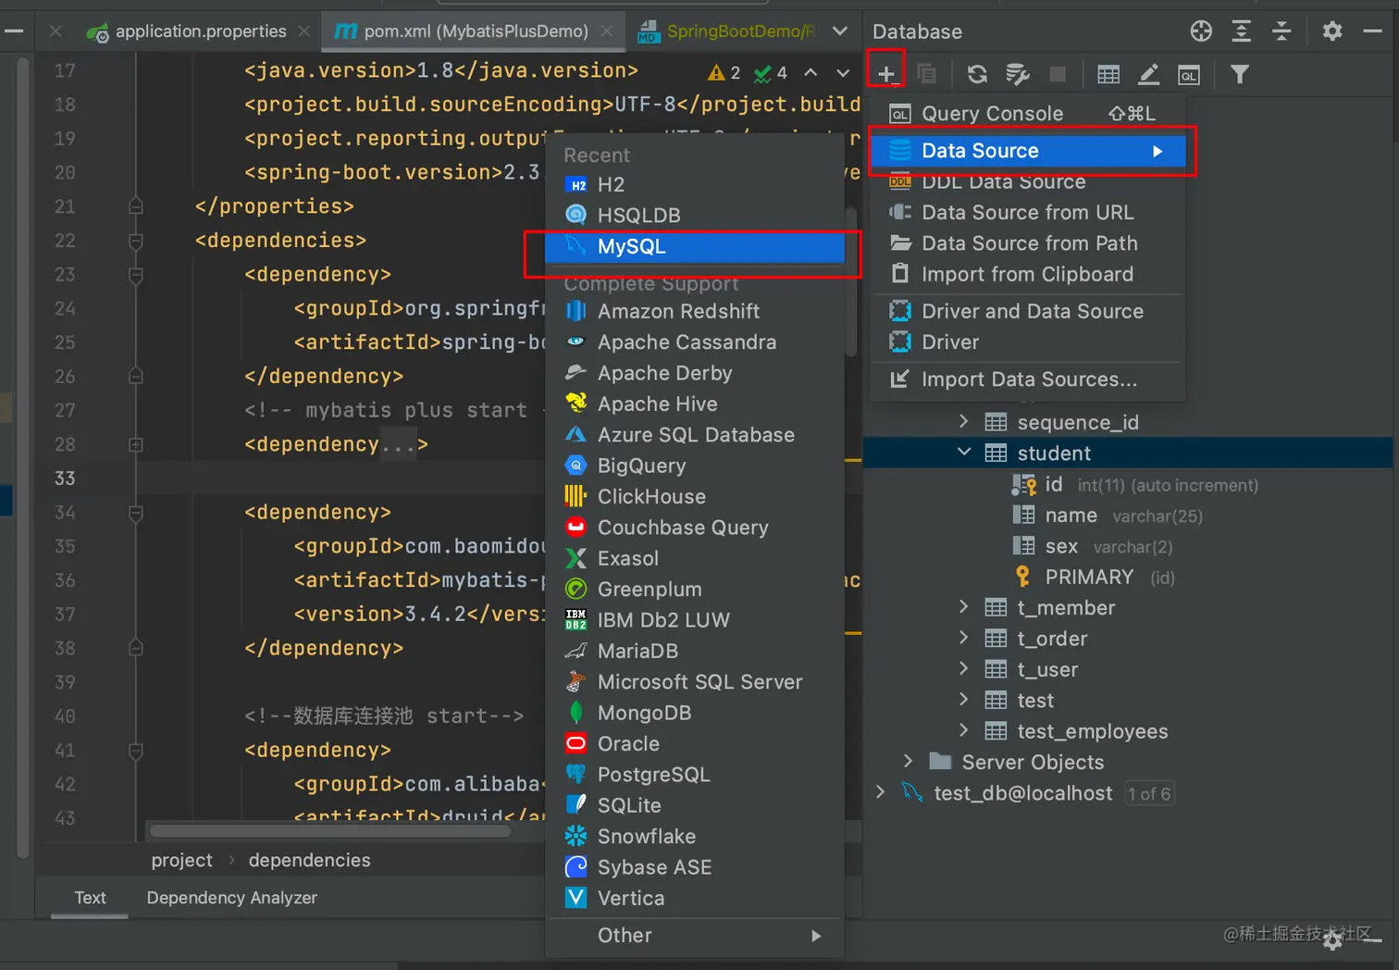
Task: Expand the t_order table node
Action: tap(963, 638)
